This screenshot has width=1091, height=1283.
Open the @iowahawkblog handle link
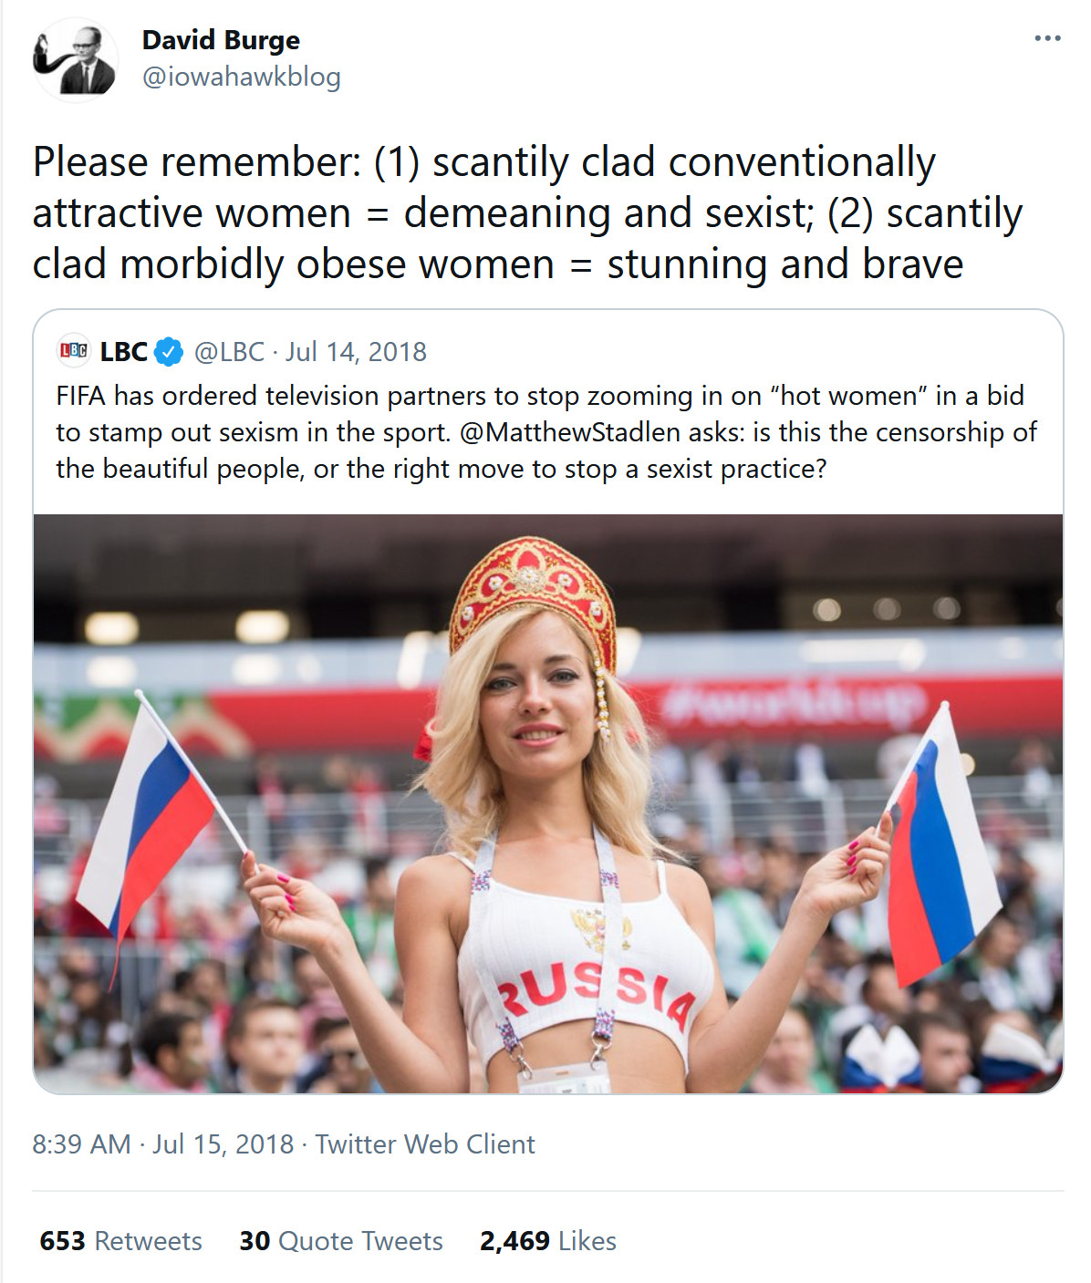(241, 77)
